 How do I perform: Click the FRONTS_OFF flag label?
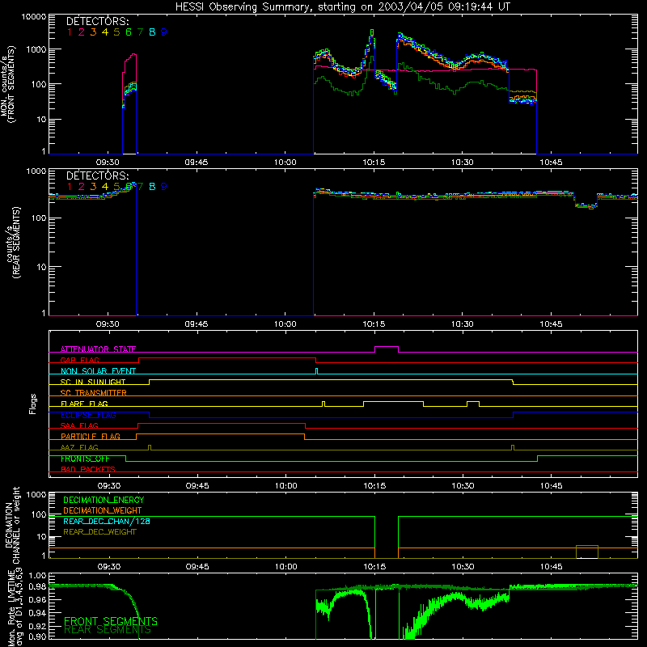click(x=85, y=459)
